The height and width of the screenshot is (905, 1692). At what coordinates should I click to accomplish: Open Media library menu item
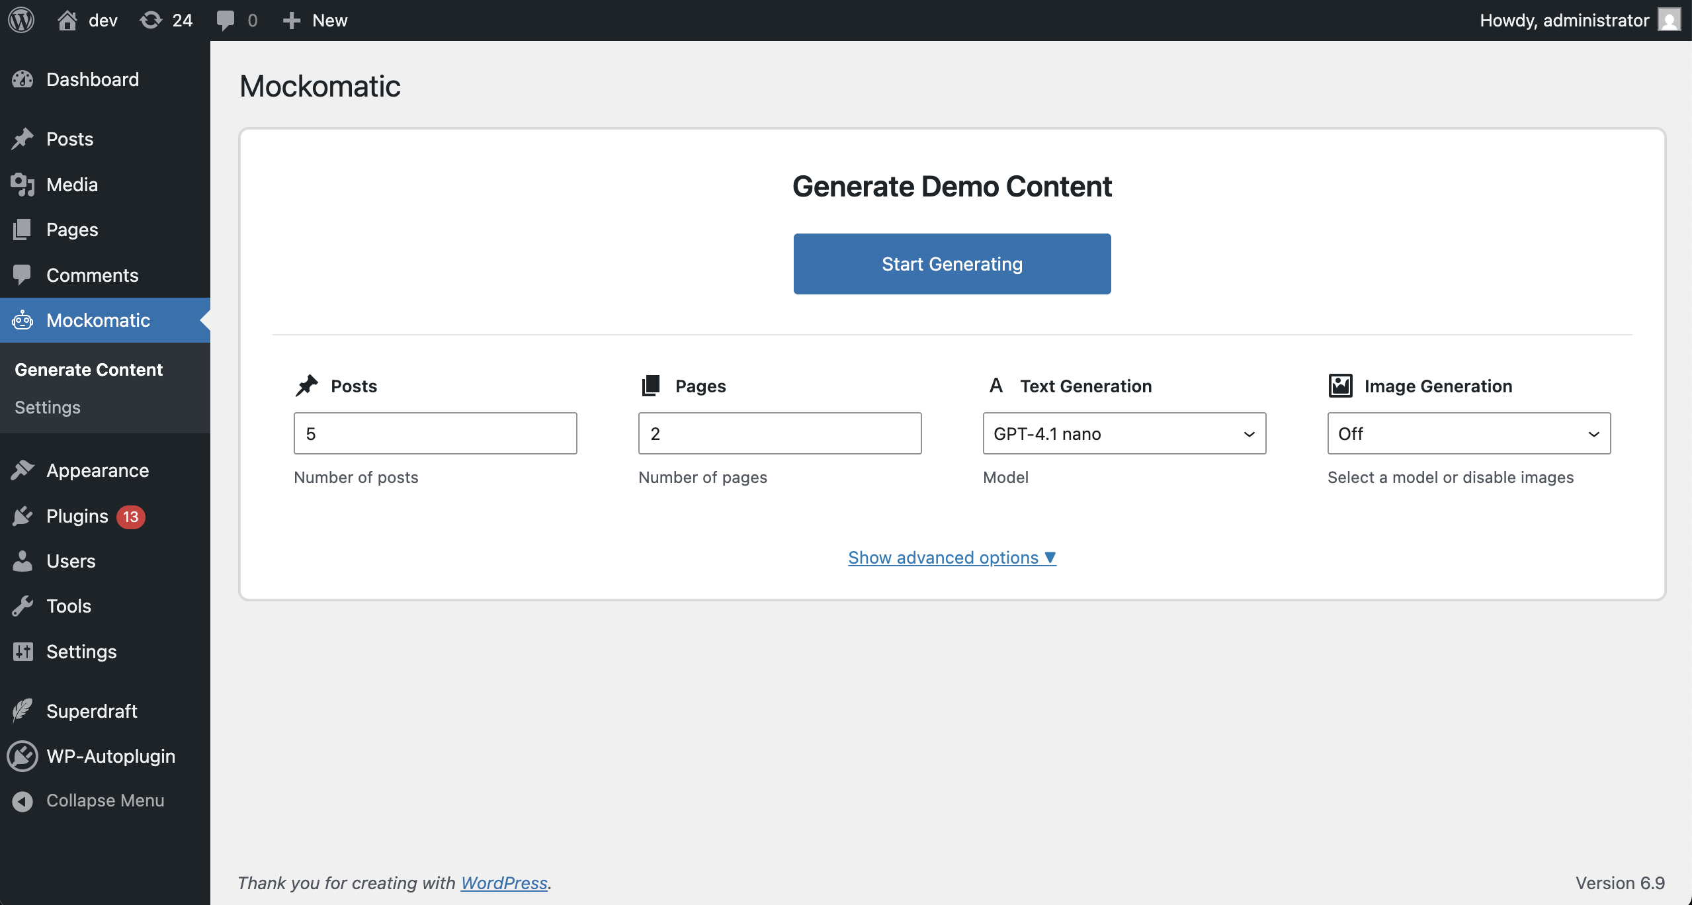click(x=105, y=185)
